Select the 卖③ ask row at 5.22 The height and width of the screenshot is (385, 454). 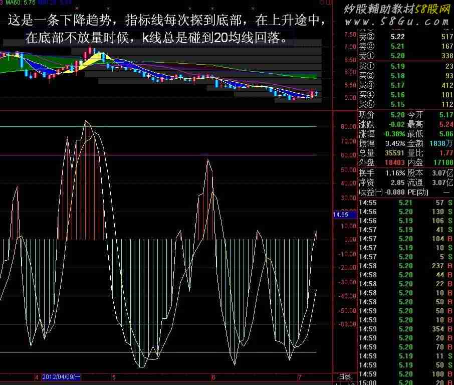click(x=406, y=37)
